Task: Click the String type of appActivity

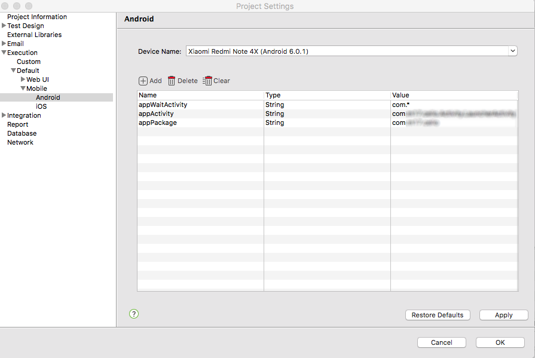Action: (x=327, y=114)
